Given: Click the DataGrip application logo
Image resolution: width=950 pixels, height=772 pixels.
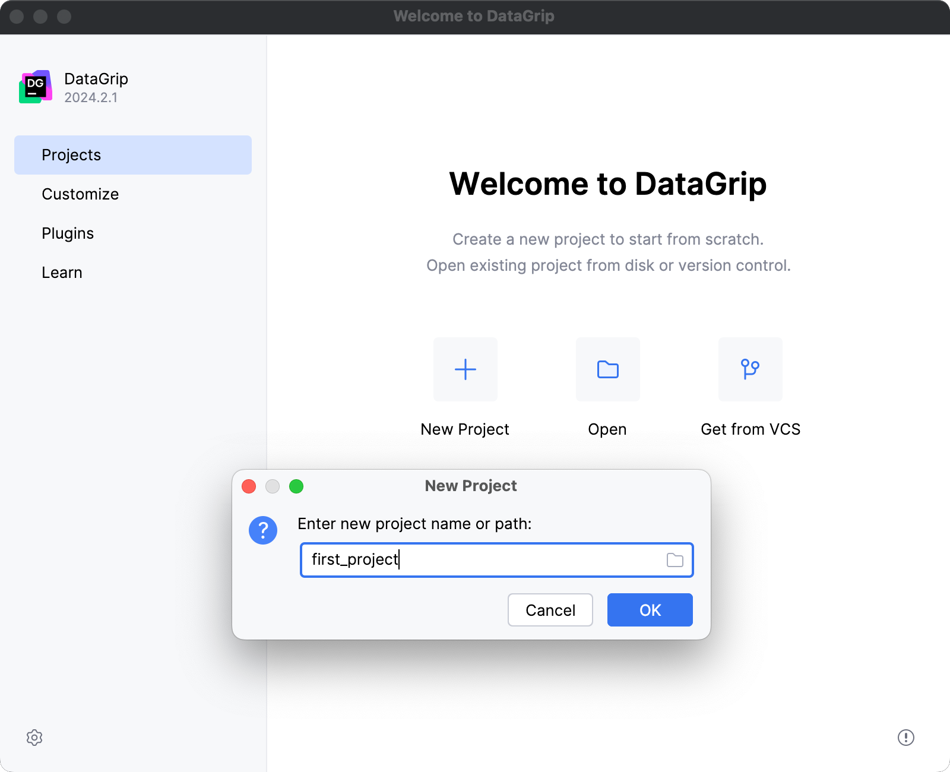Looking at the screenshot, I should pyautogui.click(x=36, y=87).
